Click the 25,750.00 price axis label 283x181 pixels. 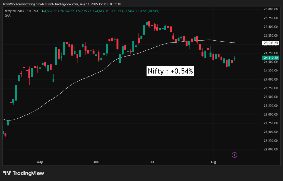tap(271, 18)
